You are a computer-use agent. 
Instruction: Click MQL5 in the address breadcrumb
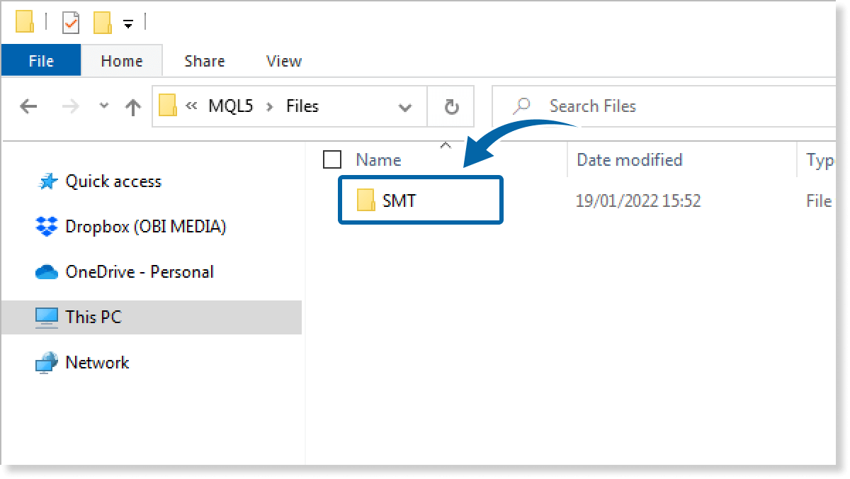coord(230,106)
